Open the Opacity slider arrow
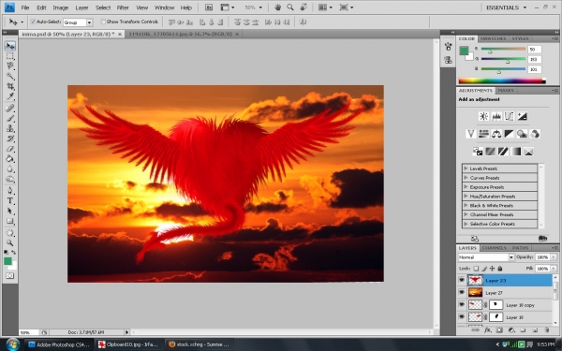562x351 pixels. [554, 257]
